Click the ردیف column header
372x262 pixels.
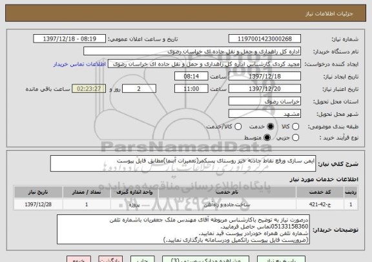[351, 192]
